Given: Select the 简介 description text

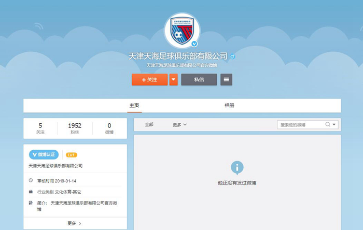Looking at the screenshot, I should click(77, 206).
